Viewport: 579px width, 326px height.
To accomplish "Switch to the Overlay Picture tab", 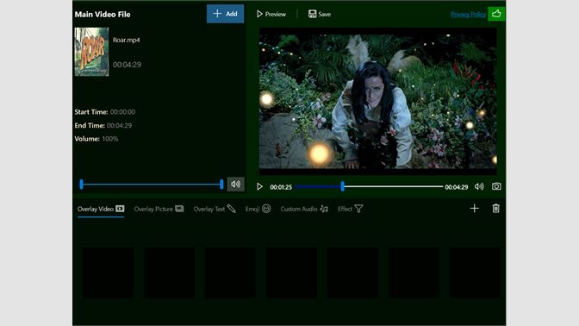I will 159,210.
